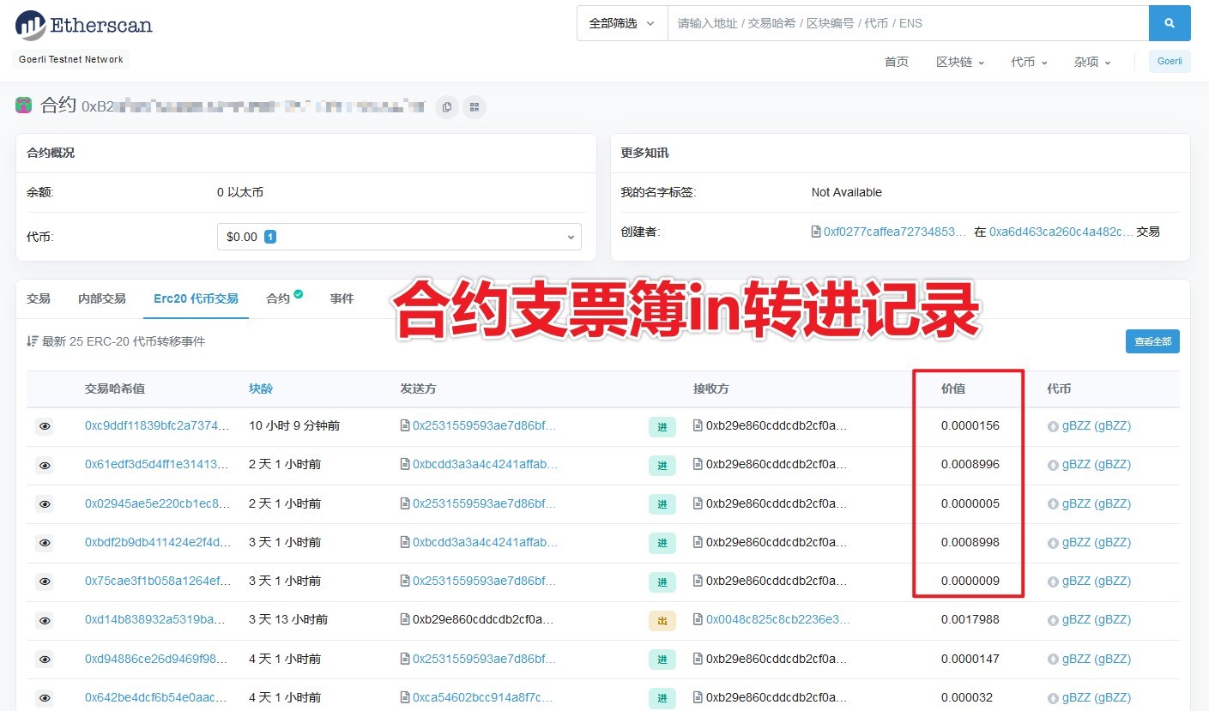Click the address search input field
This screenshot has height=711, width=1209.
(x=907, y=23)
